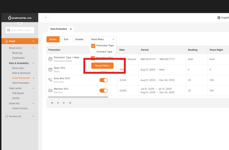
Task: Go to the next page arrow
Action: 64,103
